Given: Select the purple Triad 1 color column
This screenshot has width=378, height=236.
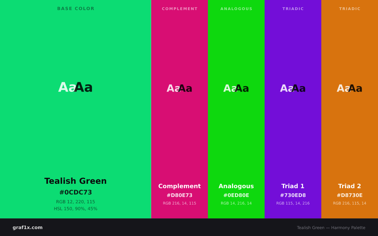Looking at the screenshot, I should click(293, 109).
